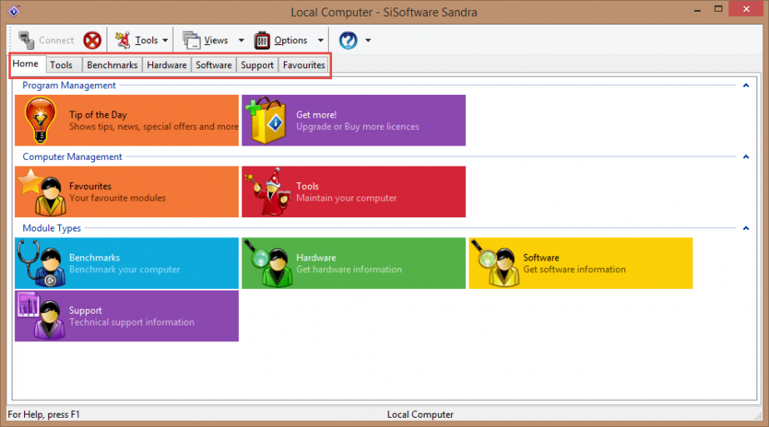Viewport: 769px width, 427px height.
Task: Open Tools Maintain your computer tile
Action: (x=354, y=191)
